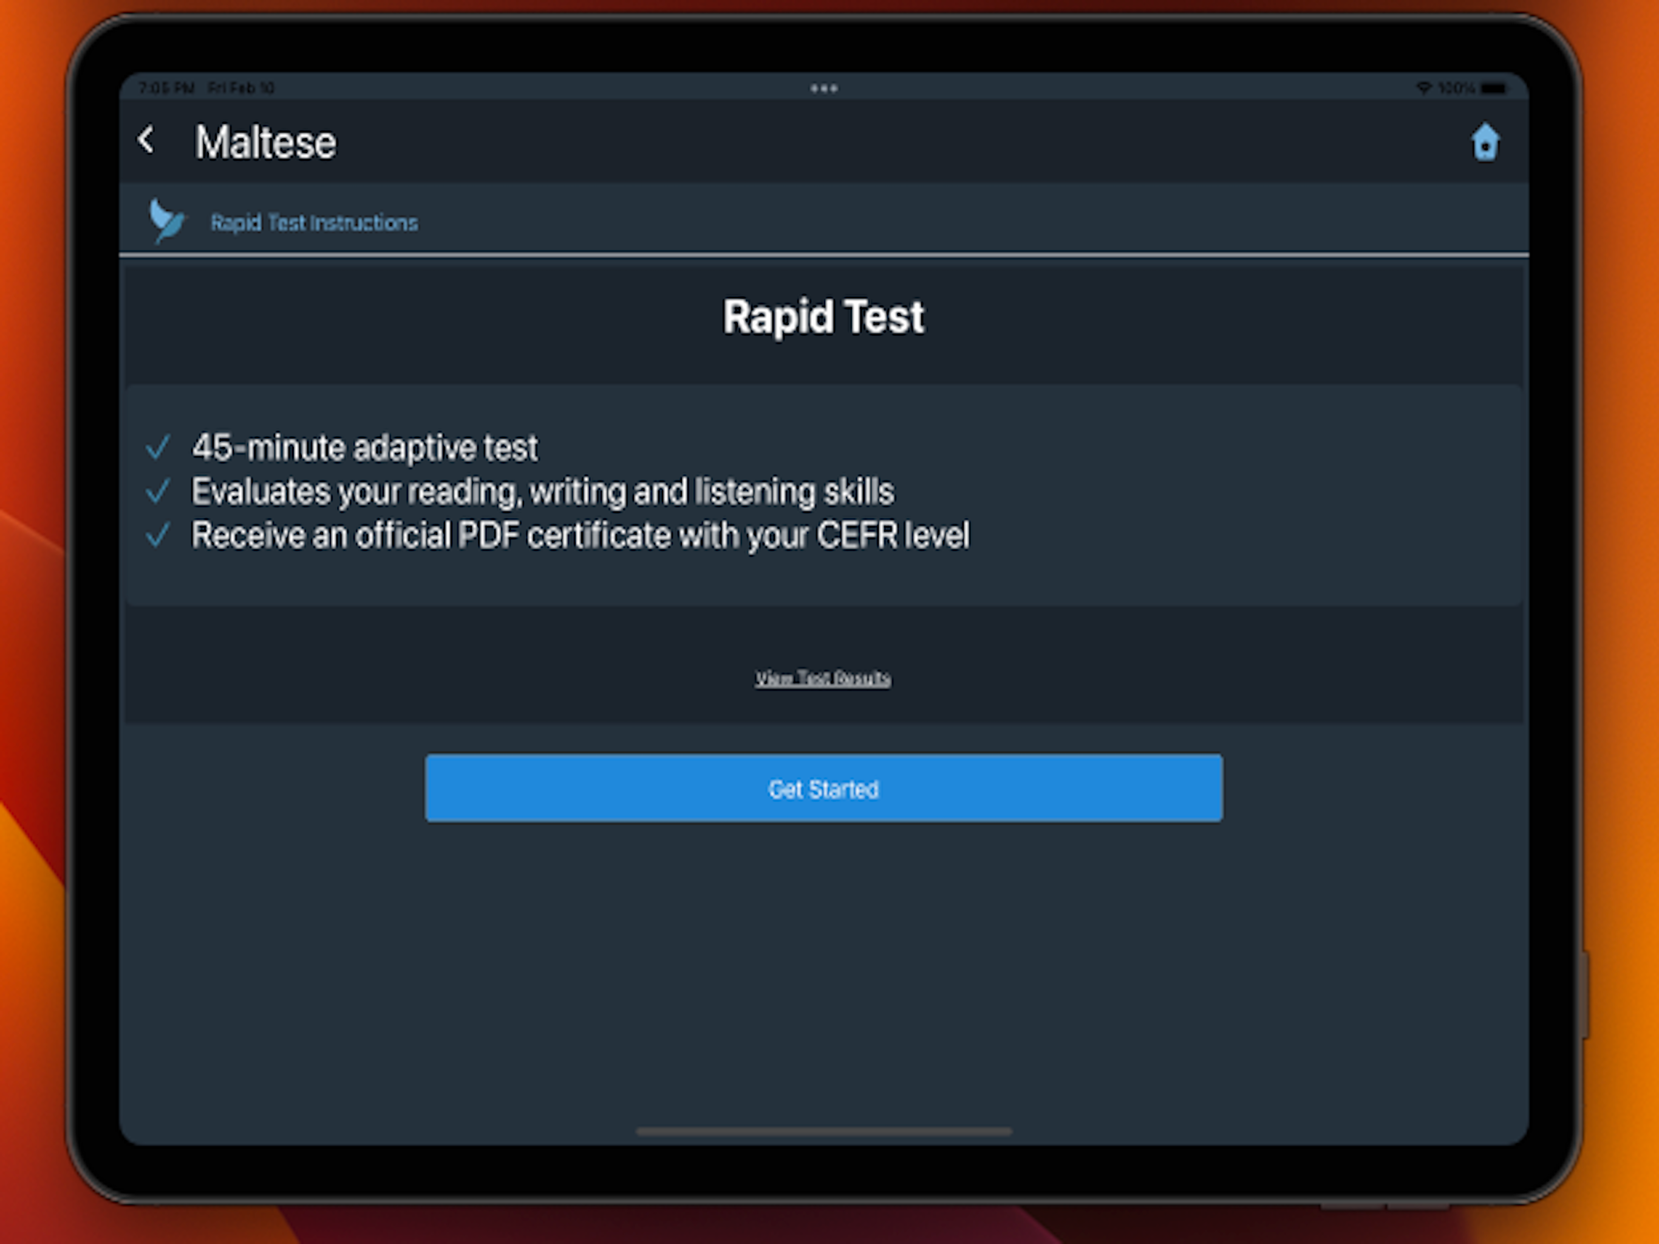Click the Wi-Fi status icon
This screenshot has width=1659, height=1244.
(x=1423, y=89)
